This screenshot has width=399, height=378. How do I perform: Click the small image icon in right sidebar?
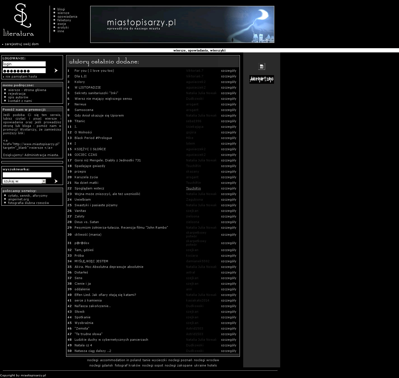[x=261, y=66]
